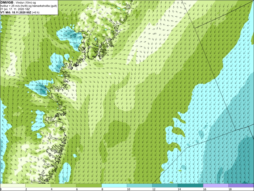The image size is (254, 191).
Task: Click the legend tick label 16
Action: click(x=204, y=189)
